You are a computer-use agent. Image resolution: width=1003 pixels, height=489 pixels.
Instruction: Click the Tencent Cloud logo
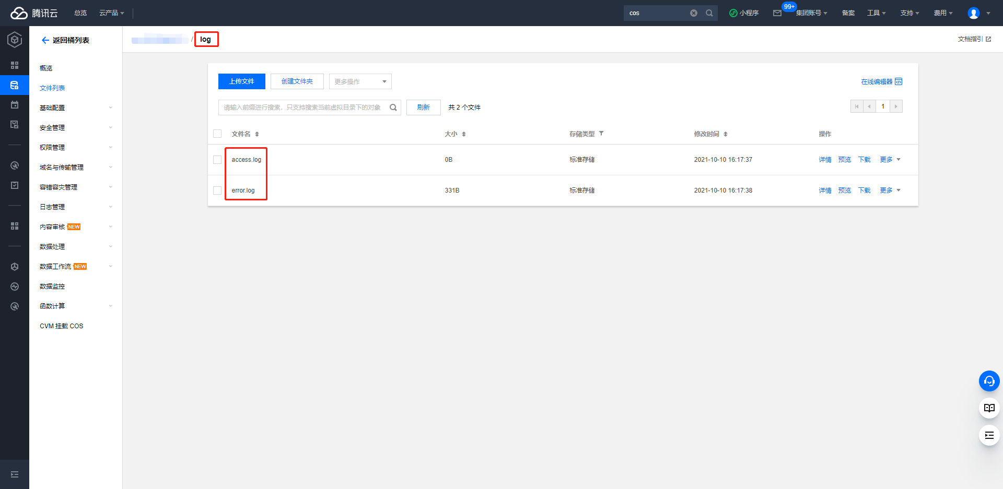tap(34, 13)
